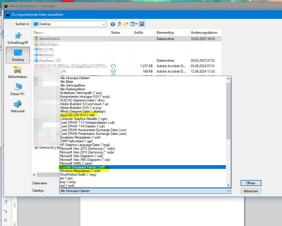This screenshot has height=226, width=282.
Task: Open the Dateityp combo box
Action: pos(145,191)
